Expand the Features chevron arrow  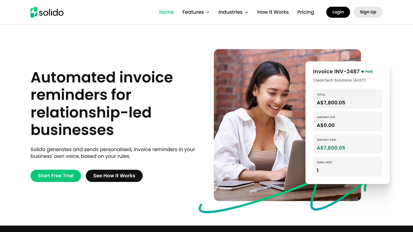click(x=208, y=12)
